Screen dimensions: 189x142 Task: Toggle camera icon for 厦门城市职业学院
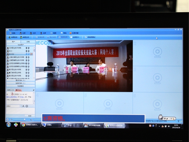coord(29,73)
